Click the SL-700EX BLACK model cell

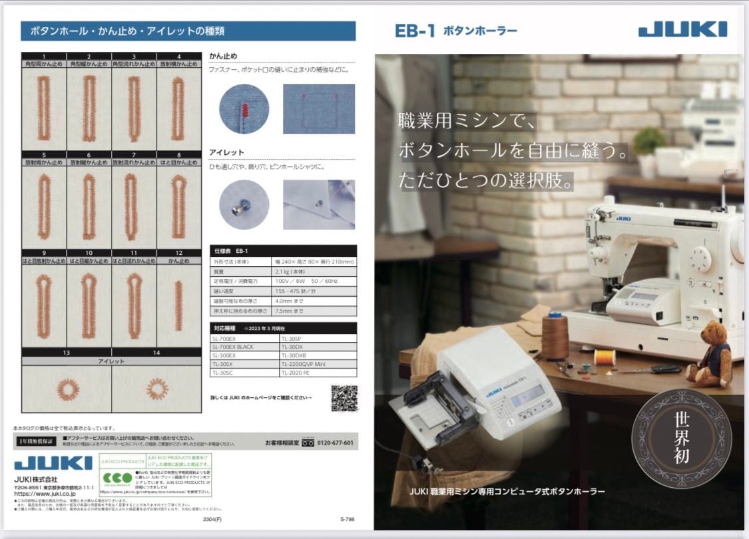[x=244, y=347]
